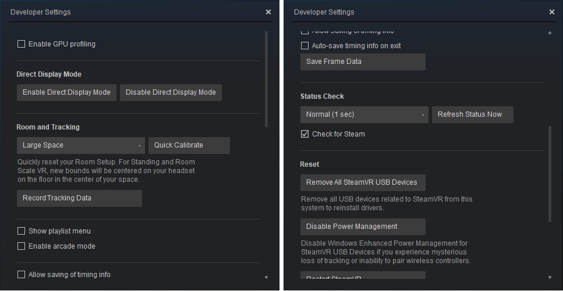Toggle Show playlist menu checkbox
This screenshot has height=291, width=563.
(21, 231)
